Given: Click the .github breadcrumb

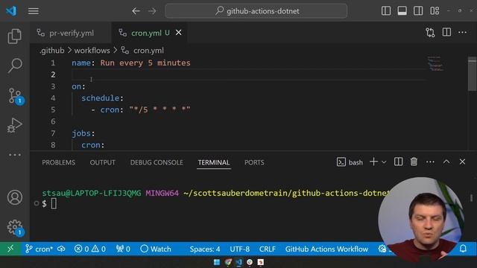Looking at the screenshot, I should [52, 51].
